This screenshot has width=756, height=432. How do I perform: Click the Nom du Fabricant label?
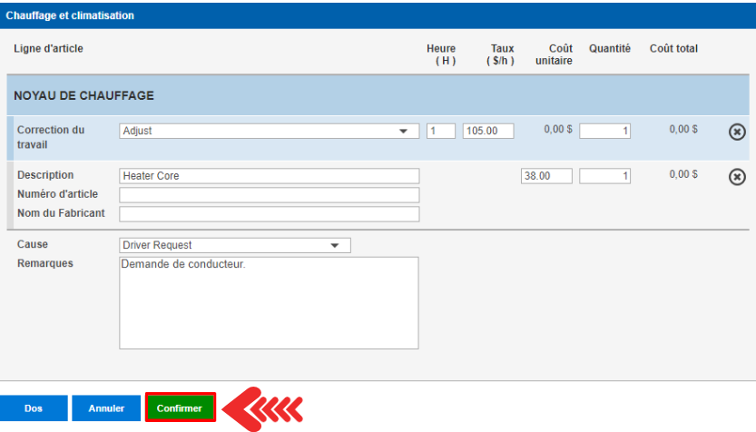61,213
